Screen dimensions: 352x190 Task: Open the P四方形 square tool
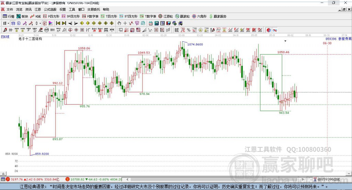(51, 16)
